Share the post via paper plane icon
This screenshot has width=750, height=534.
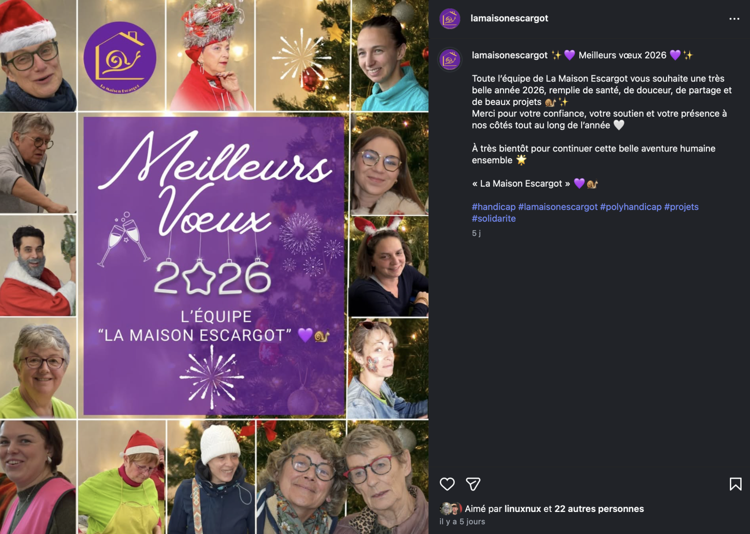[x=473, y=484]
